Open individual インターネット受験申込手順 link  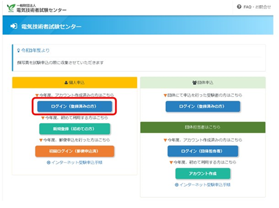[77, 162]
